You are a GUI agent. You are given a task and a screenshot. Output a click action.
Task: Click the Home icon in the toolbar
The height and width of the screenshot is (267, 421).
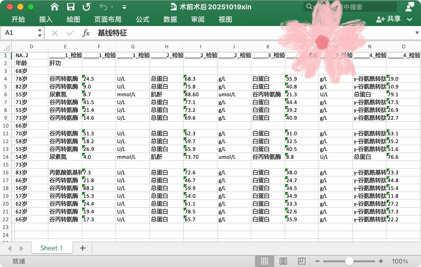pyautogui.click(x=54, y=7)
